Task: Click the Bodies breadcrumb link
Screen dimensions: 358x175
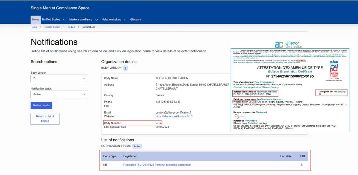Action: pyautogui.click(x=71, y=27)
